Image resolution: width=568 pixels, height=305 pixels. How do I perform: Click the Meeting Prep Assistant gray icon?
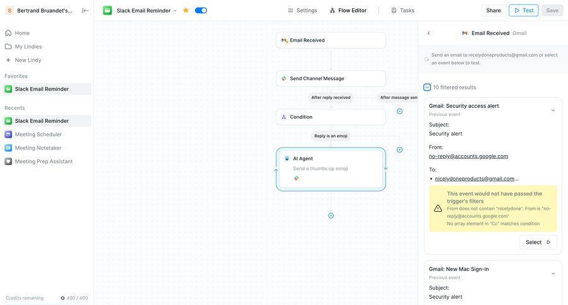8,161
